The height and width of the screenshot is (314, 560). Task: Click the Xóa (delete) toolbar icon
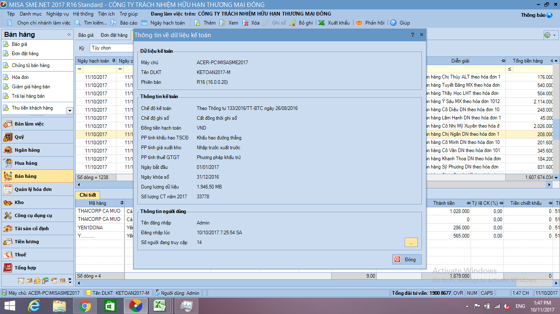pyautogui.click(x=245, y=23)
